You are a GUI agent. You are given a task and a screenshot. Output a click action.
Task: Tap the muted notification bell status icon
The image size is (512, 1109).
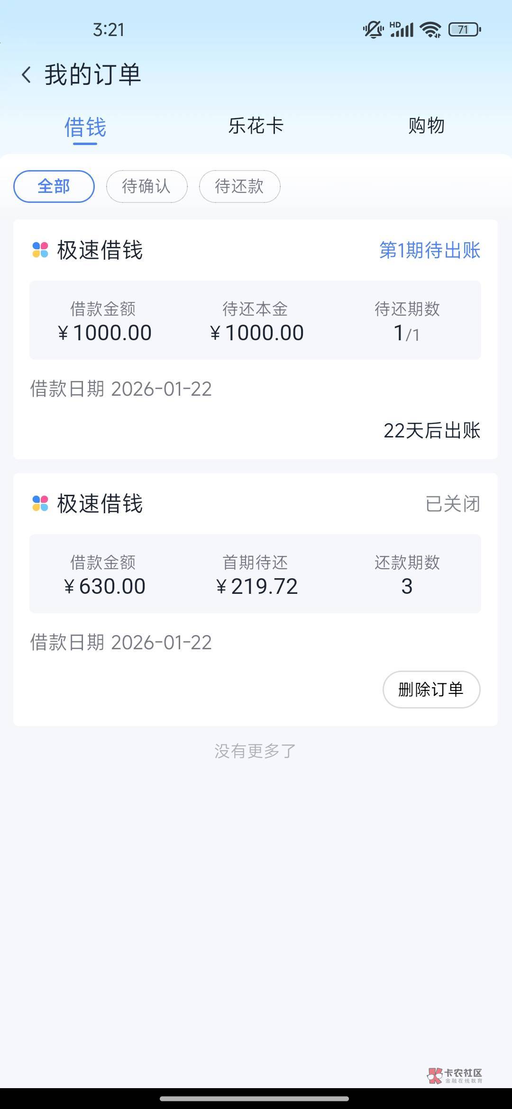pos(373,30)
